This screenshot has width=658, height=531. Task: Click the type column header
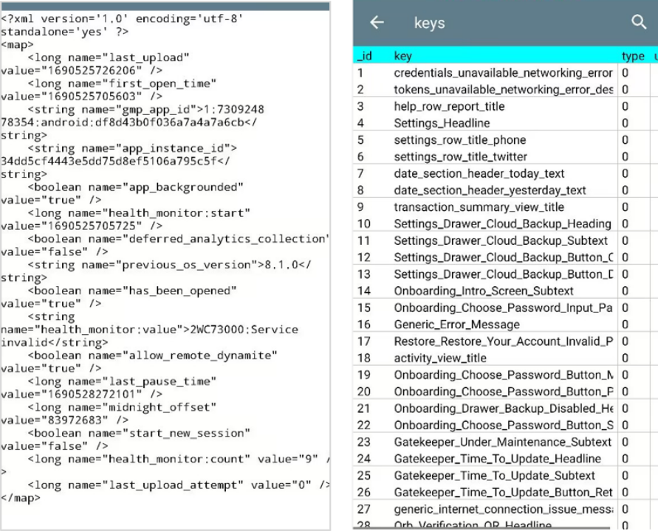(x=633, y=56)
